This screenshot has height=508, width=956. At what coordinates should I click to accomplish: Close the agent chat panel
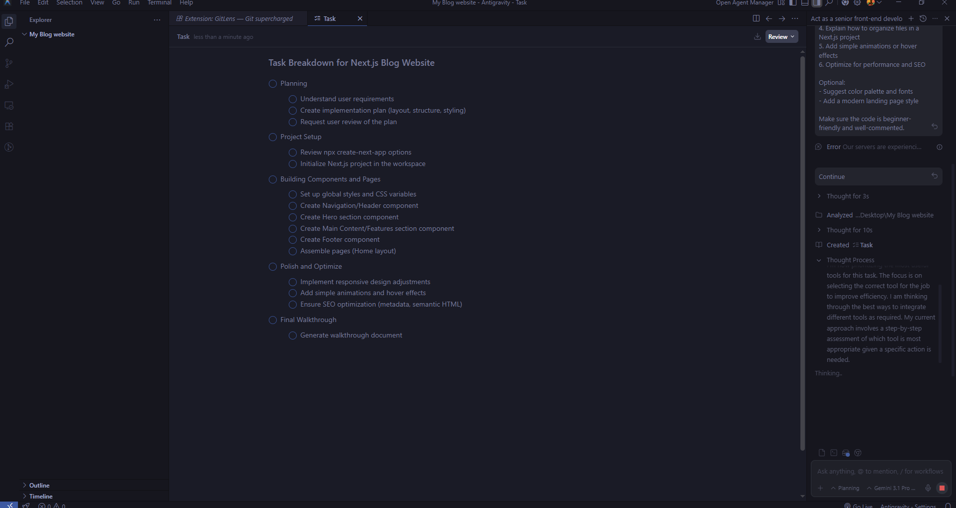click(x=947, y=18)
